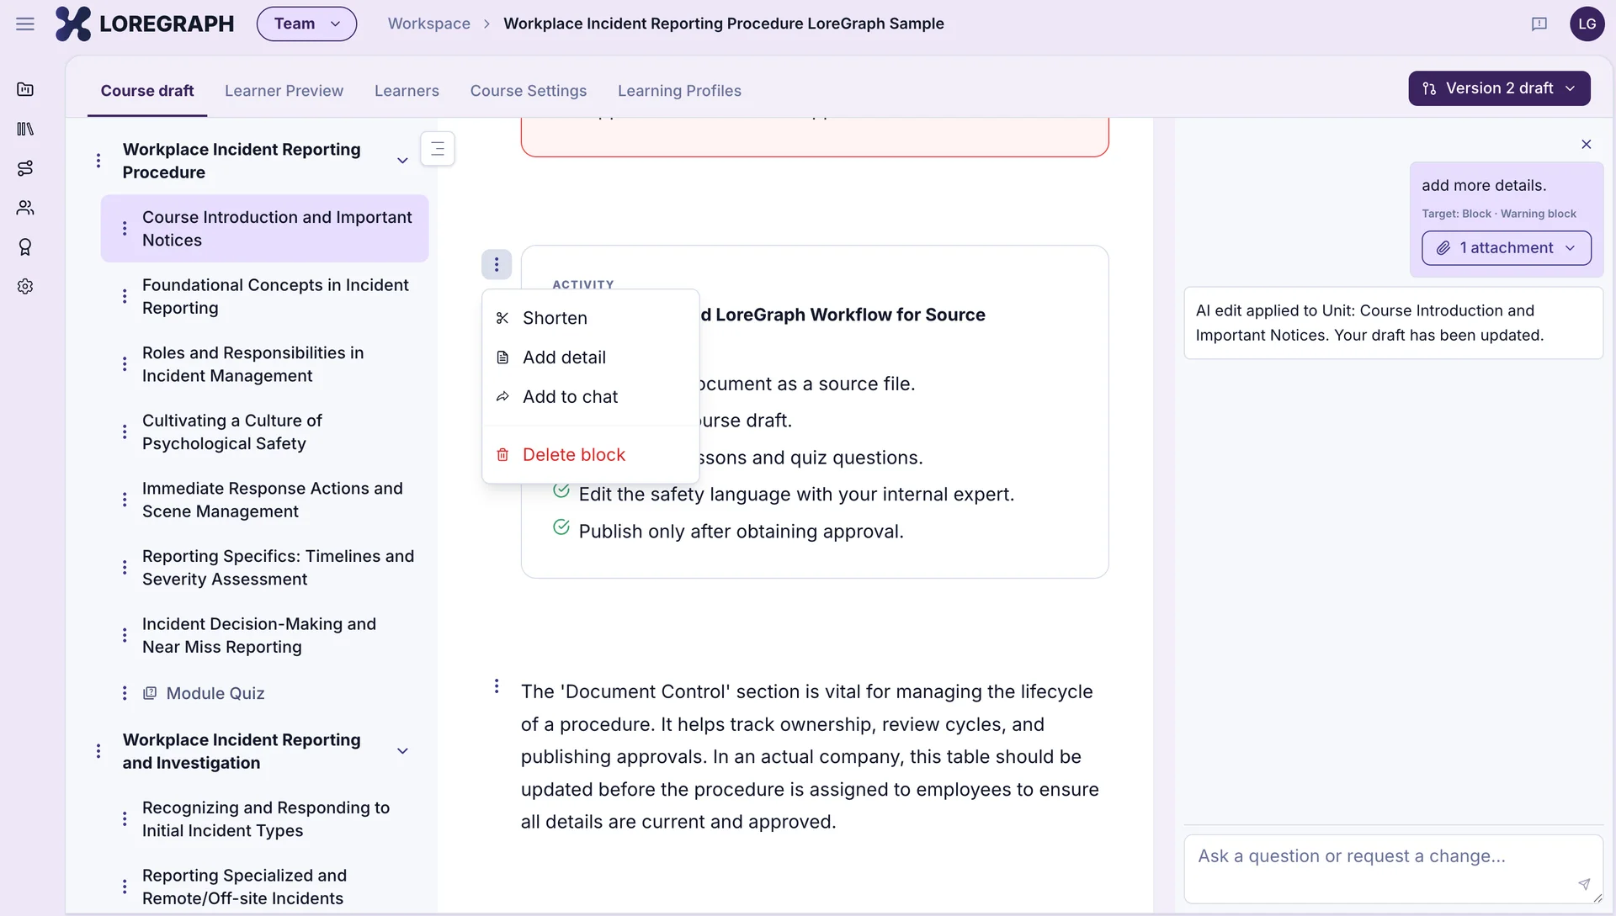1616x916 pixels.
Task: Switch to the Learners tab
Action: click(x=407, y=91)
